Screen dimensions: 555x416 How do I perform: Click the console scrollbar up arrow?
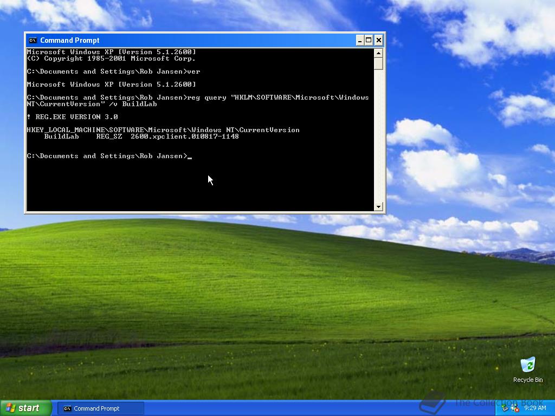click(x=378, y=54)
